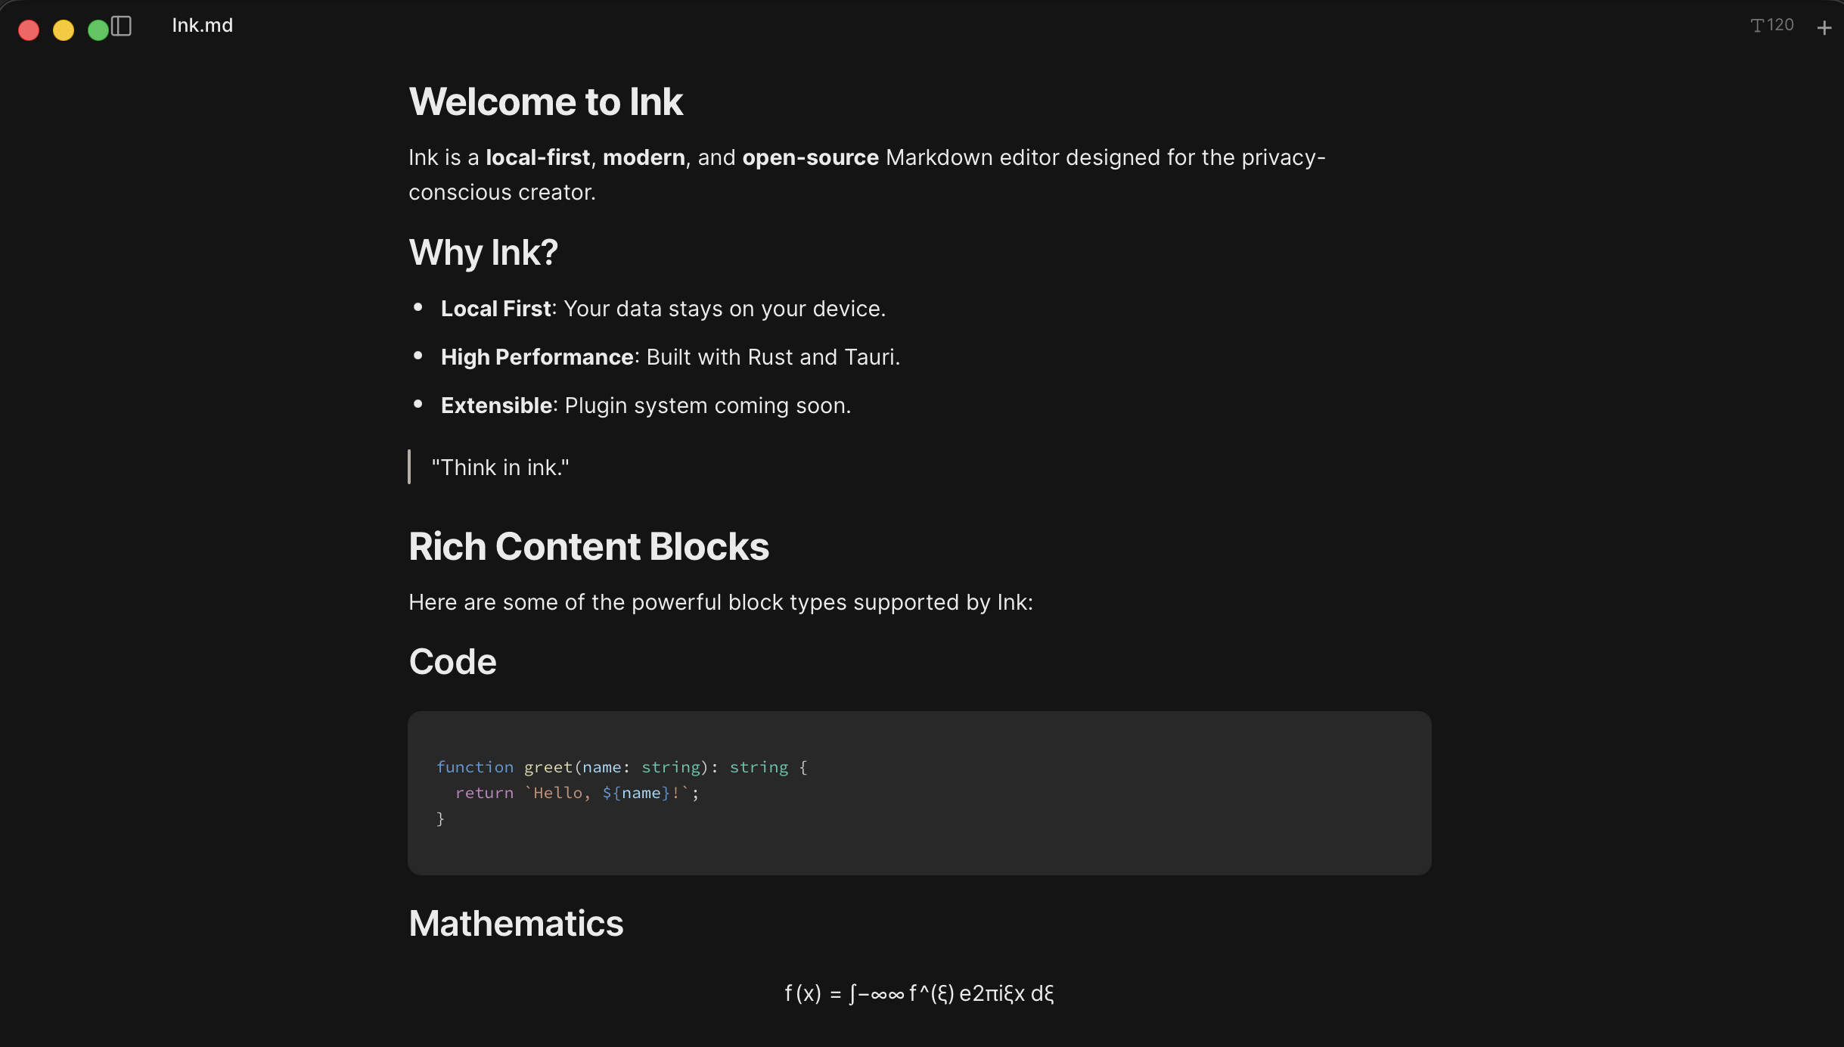Minimize window using yellow button
The image size is (1844, 1047).
64,30
